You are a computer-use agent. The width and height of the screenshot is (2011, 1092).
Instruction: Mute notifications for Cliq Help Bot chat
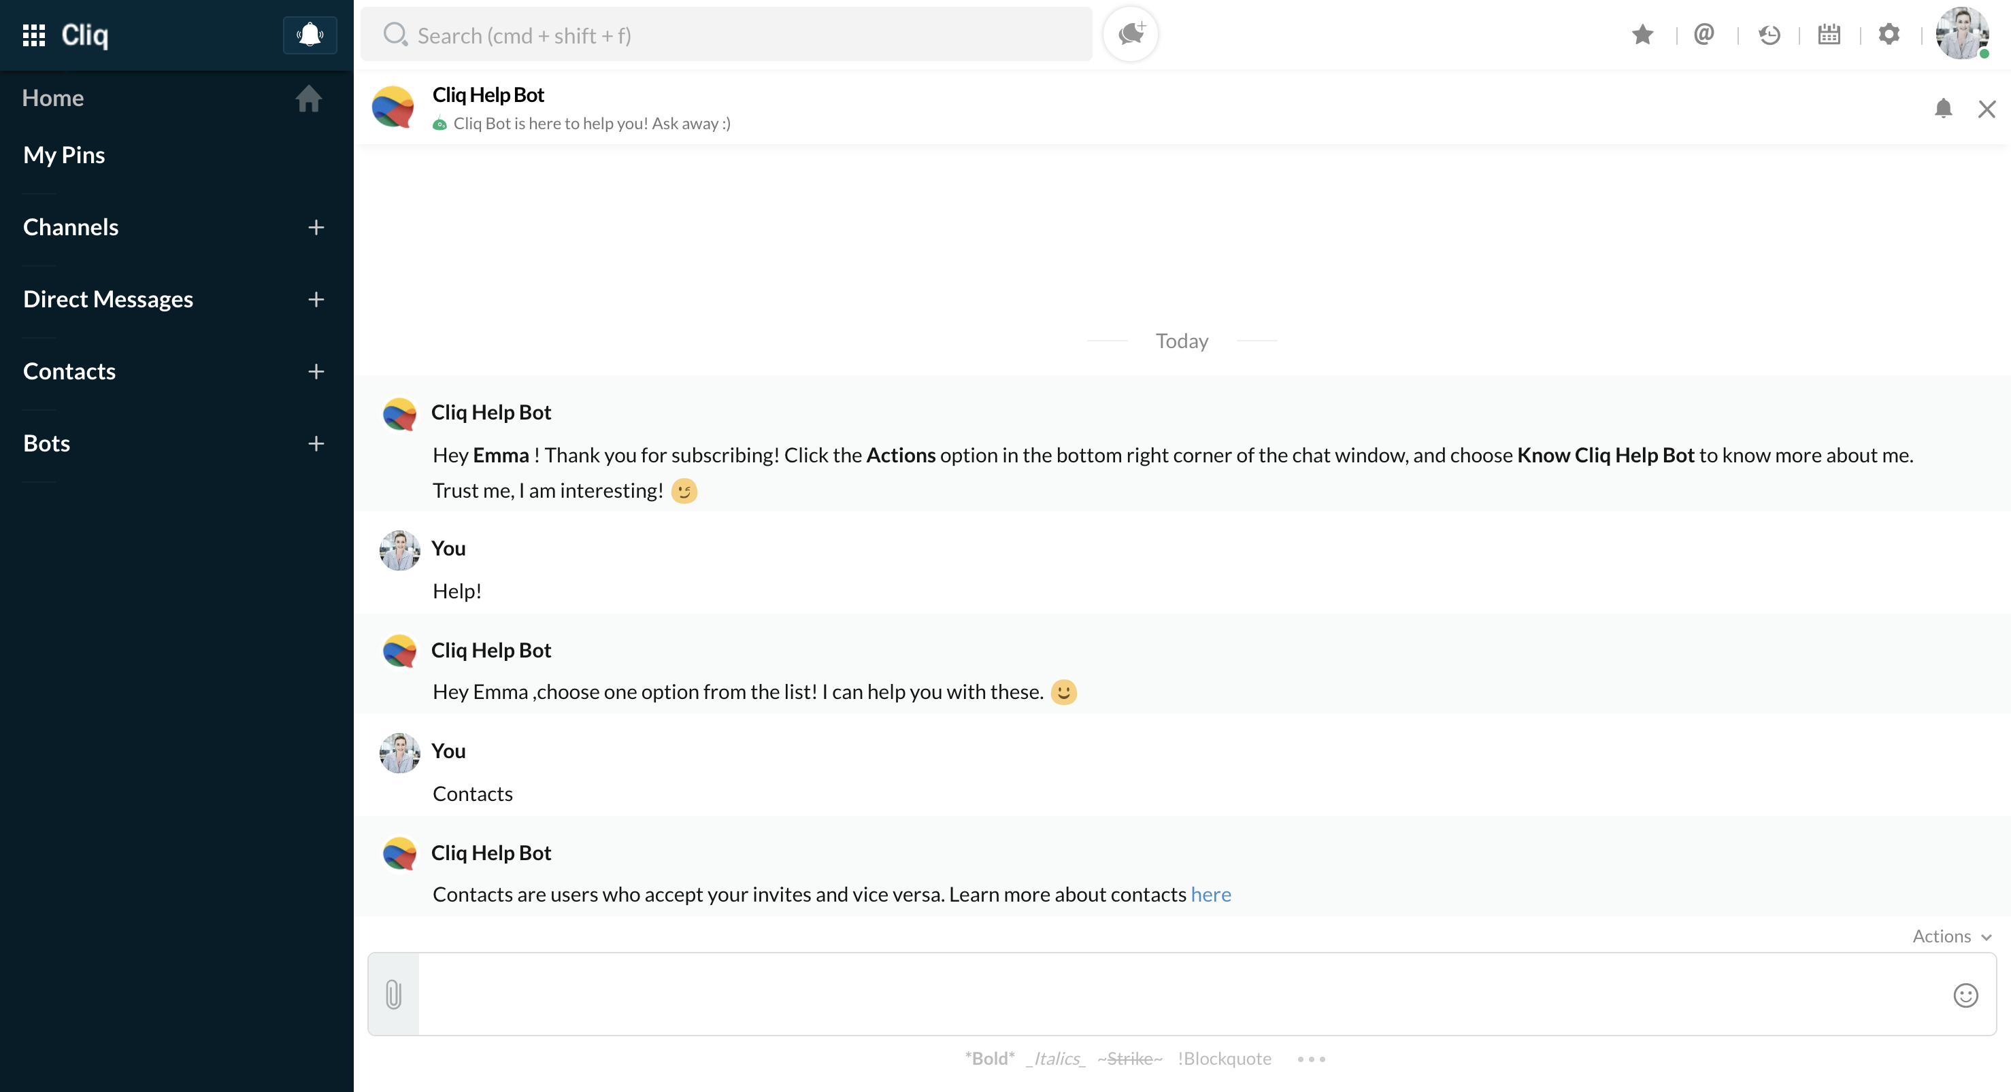pyautogui.click(x=1943, y=109)
